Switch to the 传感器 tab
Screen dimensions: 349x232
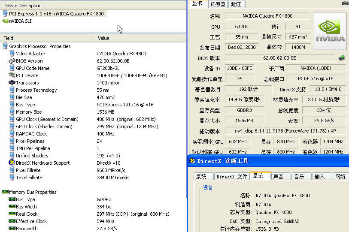pos(218,4)
